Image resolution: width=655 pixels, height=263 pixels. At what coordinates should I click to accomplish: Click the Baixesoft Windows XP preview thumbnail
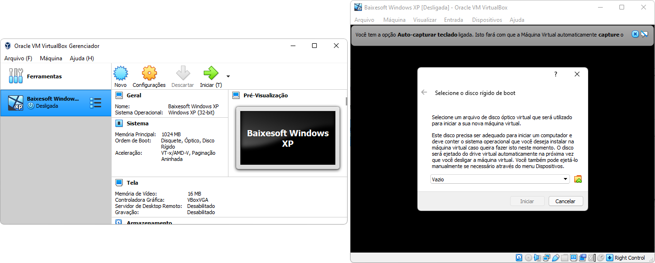tap(288, 138)
